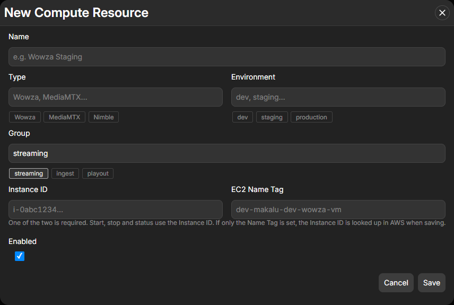Pick the staging environment chip
Screen dimensions: 454x305
pos(272,117)
